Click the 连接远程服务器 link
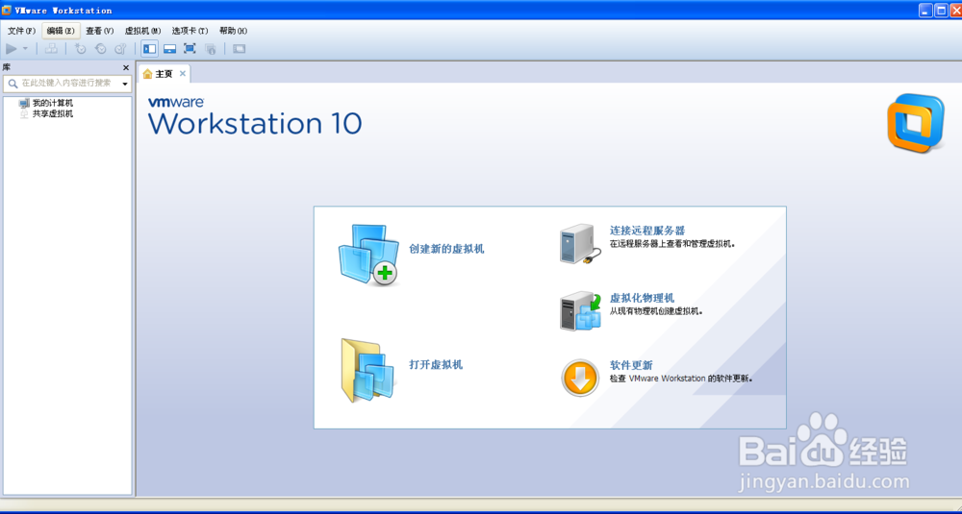This screenshot has height=514, width=962. pyautogui.click(x=647, y=231)
